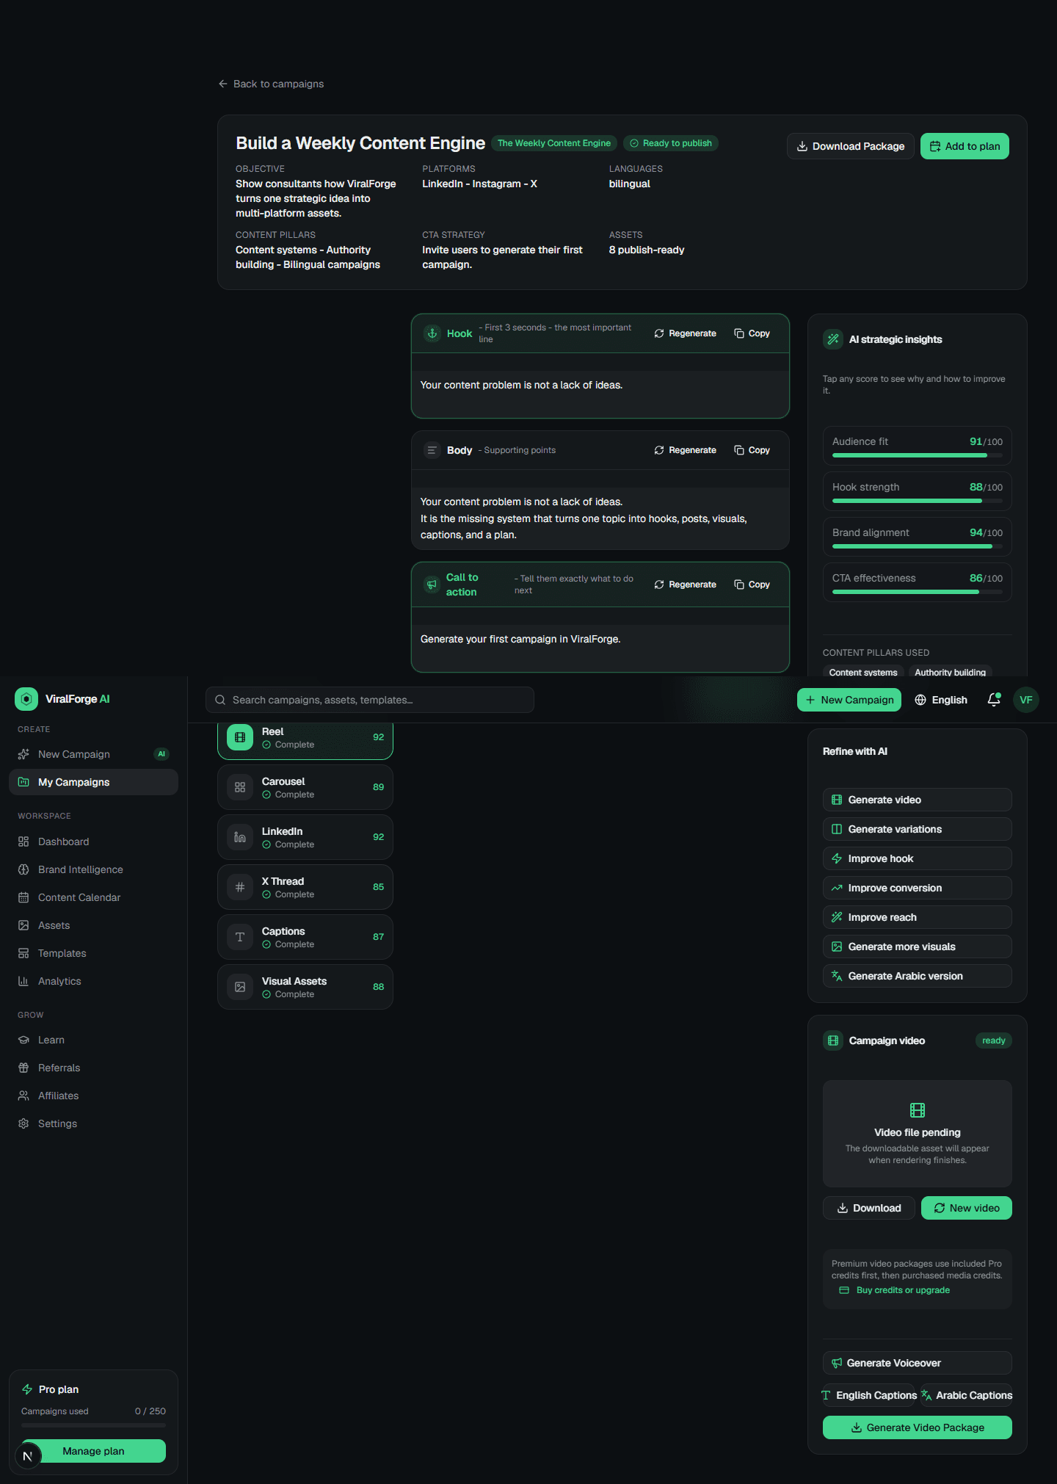
Task: Click the Captions text icon
Action: click(x=240, y=937)
